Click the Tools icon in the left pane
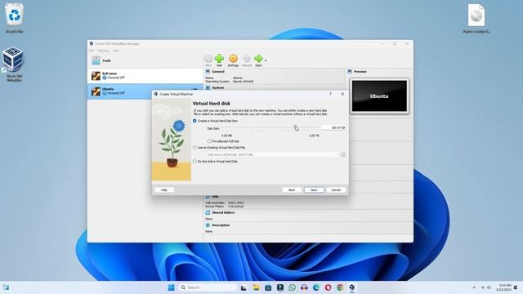 click(x=96, y=60)
